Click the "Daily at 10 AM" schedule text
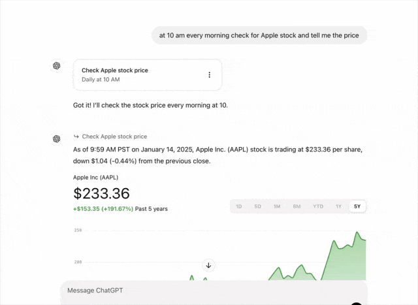The image size is (418, 305). pos(101,80)
